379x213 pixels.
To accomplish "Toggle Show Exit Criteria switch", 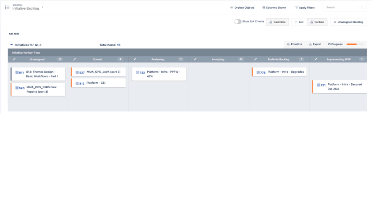I will tap(238, 22).
